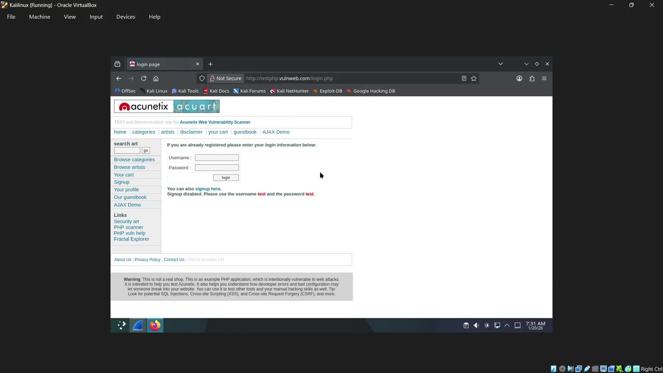Focus the Password input field
Viewport: 663px width, 373px height.
pos(217,168)
